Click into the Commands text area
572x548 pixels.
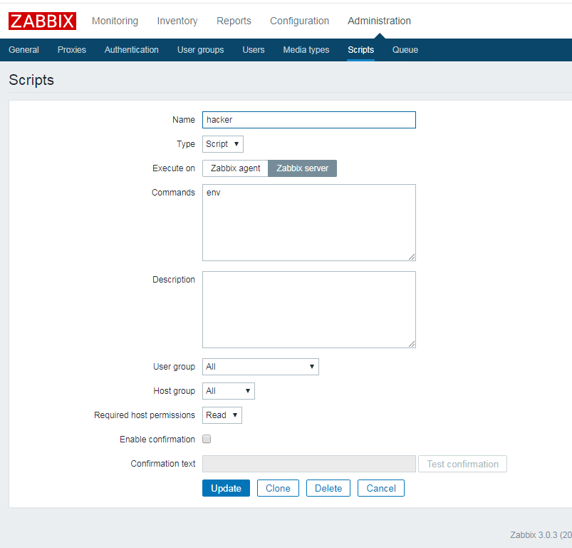coord(309,223)
